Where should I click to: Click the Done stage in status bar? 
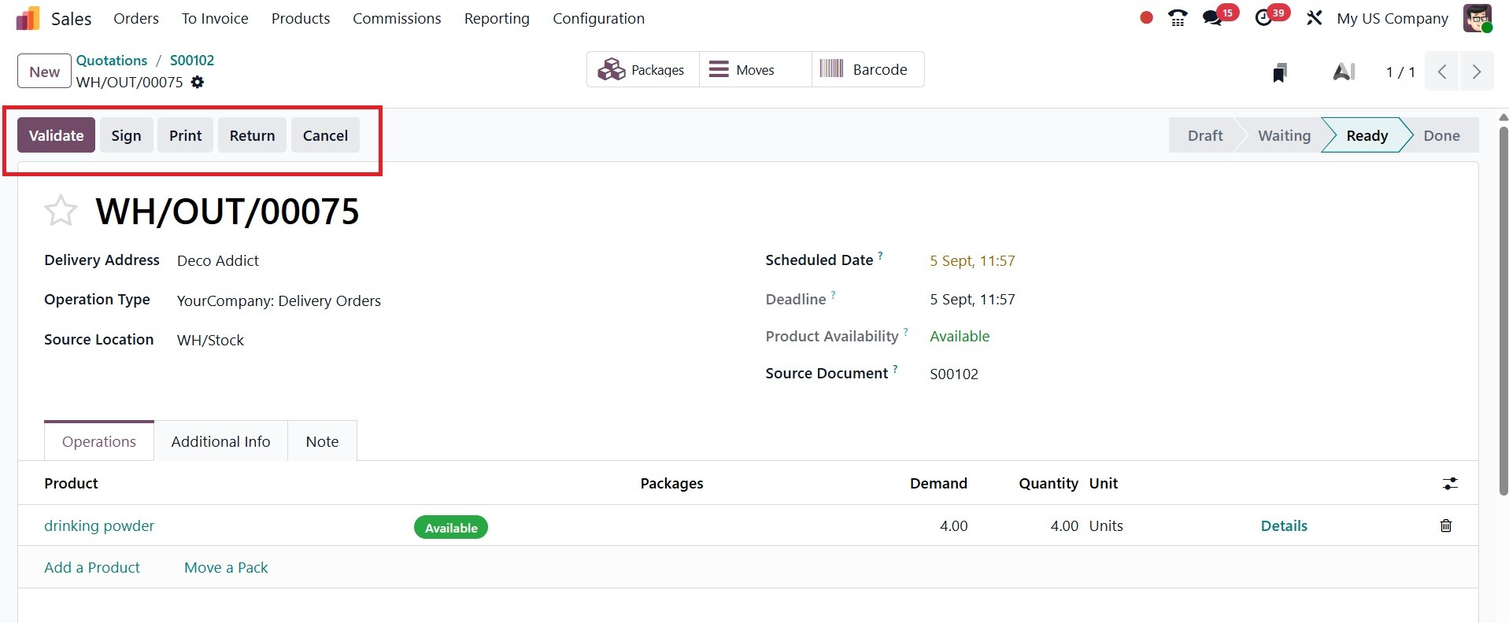(x=1441, y=135)
